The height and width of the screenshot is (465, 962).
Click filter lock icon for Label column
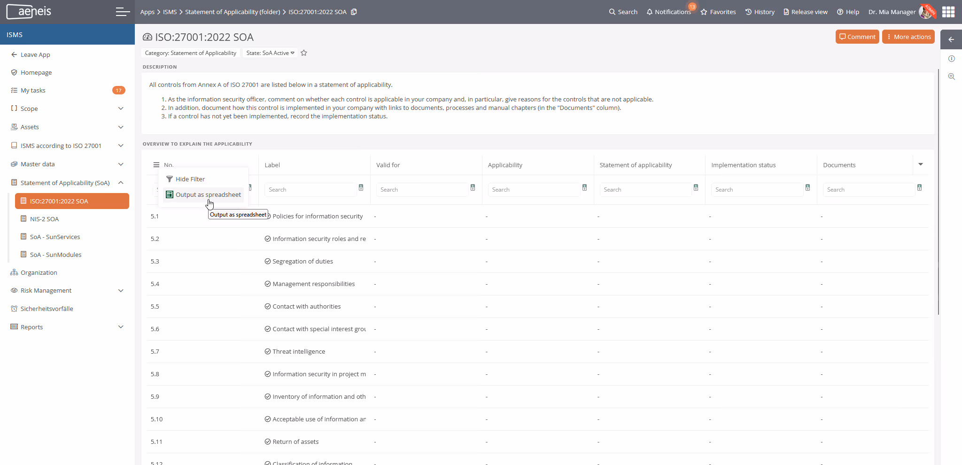tap(361, 187)
